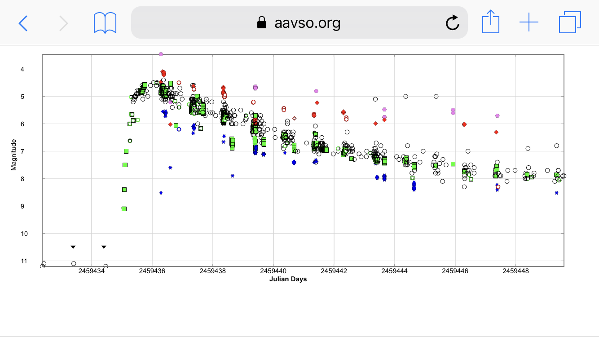Tap the forward navigation arrow
The image size is (599, 337).
pos(64,23)
